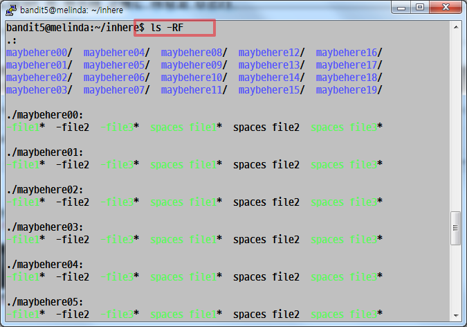Click directory name maybehere18/
Screen dimensions: 467x327
[349, 78]
